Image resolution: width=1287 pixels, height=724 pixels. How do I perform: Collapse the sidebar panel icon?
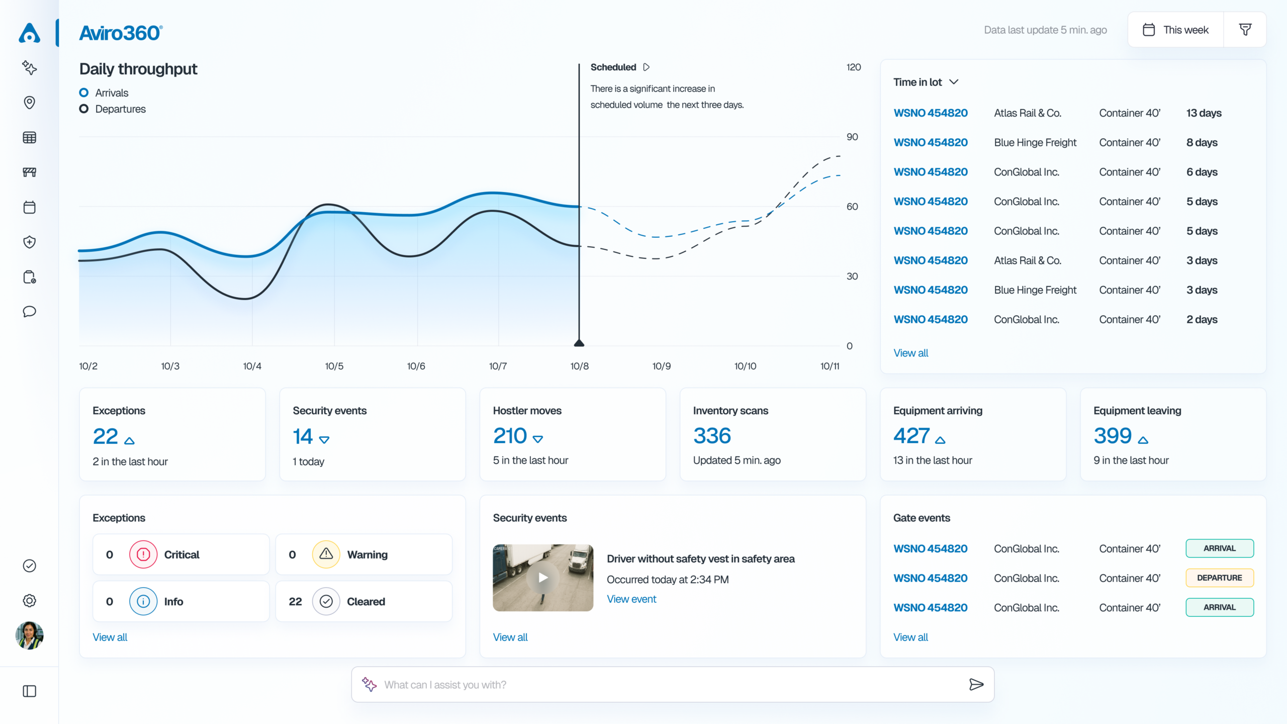tap(30, 691)
